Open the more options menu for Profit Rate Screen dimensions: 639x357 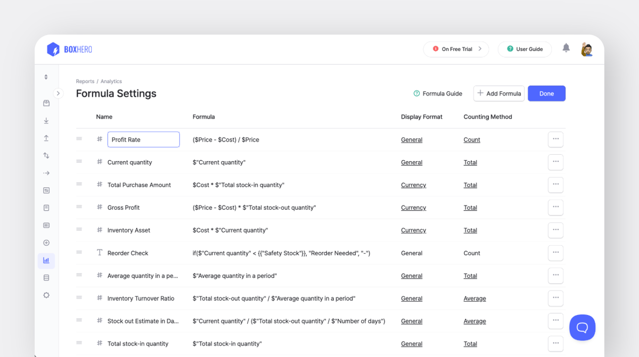click(x=555, y=139)
